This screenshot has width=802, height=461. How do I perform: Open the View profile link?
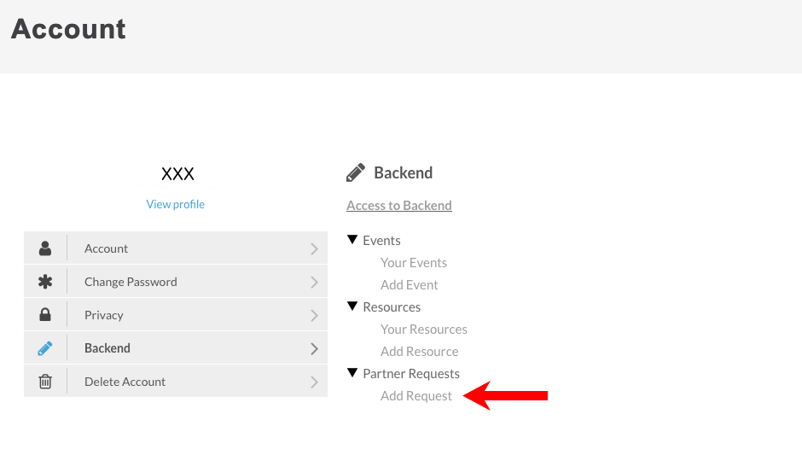coord(176,204)
